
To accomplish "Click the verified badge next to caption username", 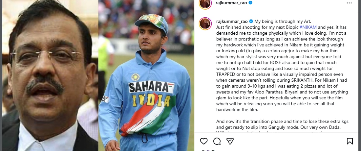I will [x=251, y=21].
